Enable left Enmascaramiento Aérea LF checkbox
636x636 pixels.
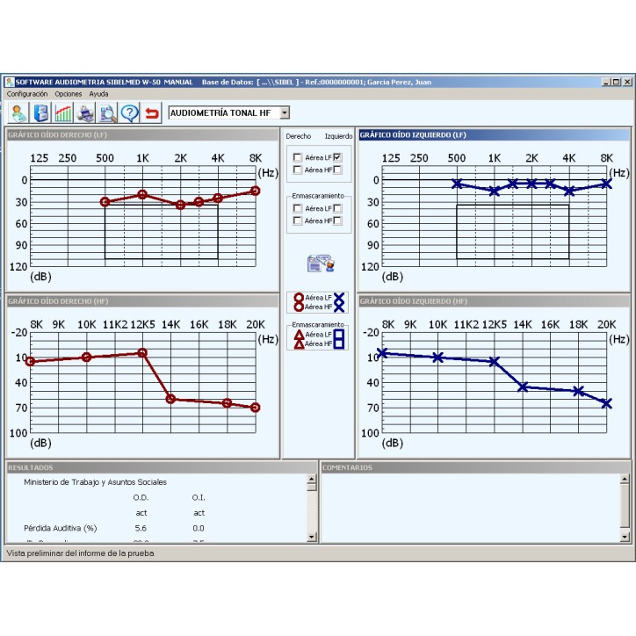click(x=337, y=208)
